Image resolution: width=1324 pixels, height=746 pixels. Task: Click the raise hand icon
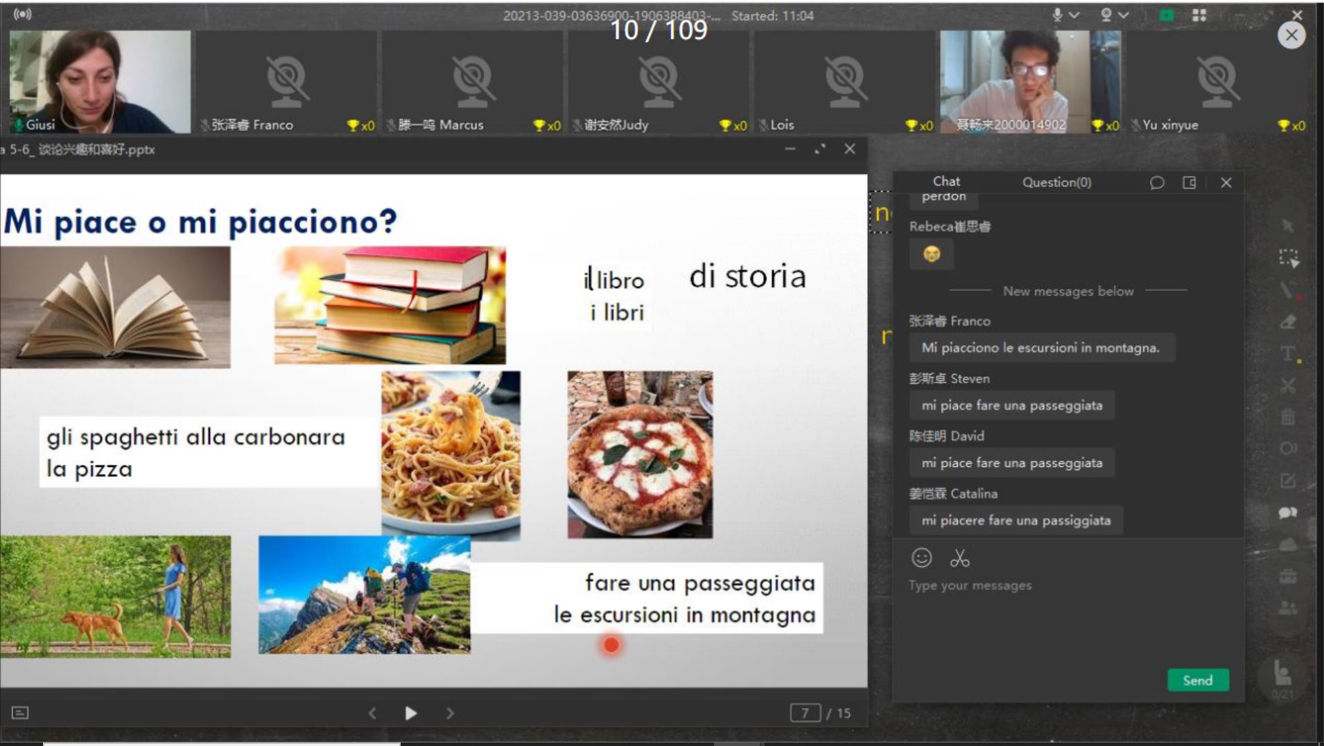(x=1282, y=674)
